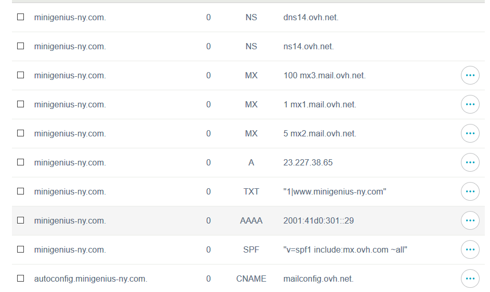Select checkbox for MX 1 mx1.mail.ovh.net
This screenshot has height=292, width=490.
point(21,104)
